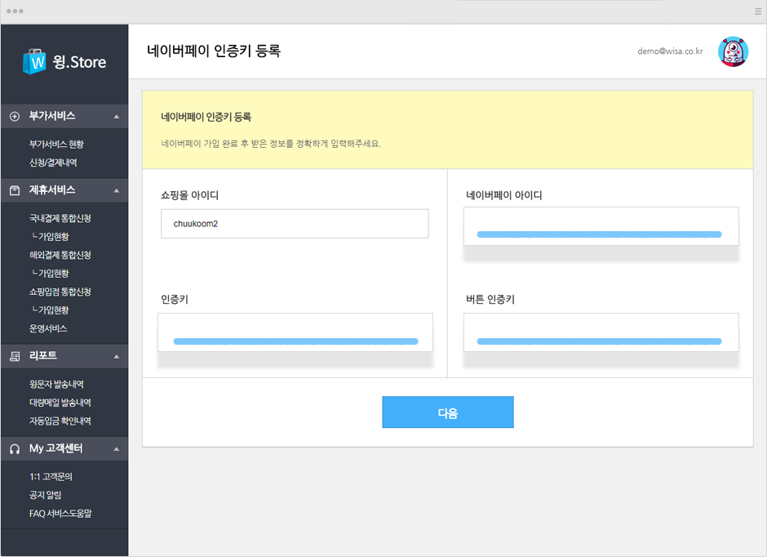The height and width of the screenshot is (557, 767).
Task: Click the plus-circle icon beside 부가서비스
Action: [x=15, y=117]
